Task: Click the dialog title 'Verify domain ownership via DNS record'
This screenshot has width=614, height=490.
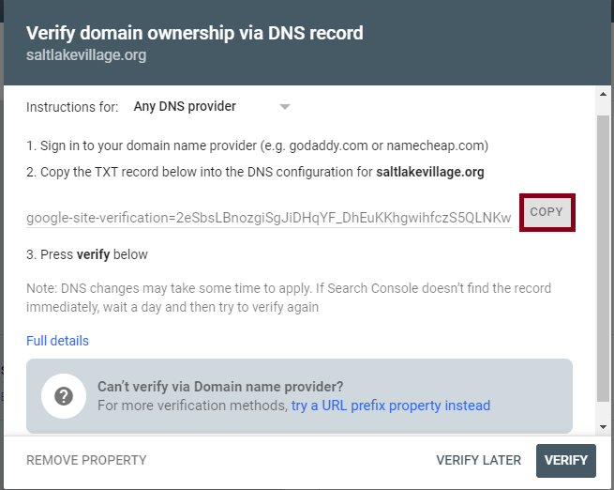Action: pos(195,33)
